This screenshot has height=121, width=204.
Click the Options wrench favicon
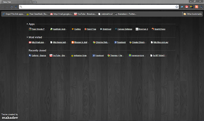click(x=30, y=56)
